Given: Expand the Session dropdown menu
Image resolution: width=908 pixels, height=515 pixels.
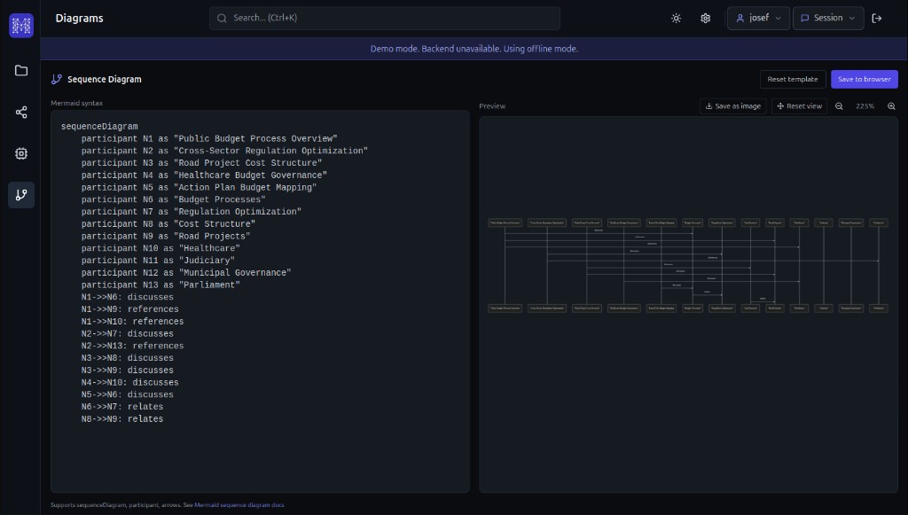Looking at the screenshot, I should (x=827, y=18).
